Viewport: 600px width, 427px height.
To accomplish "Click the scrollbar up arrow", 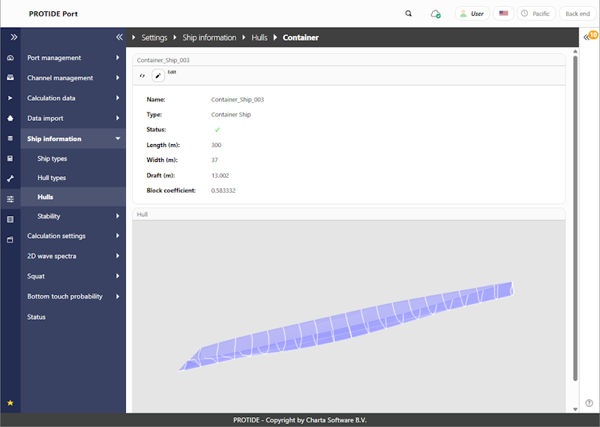I will [x=575, y=51].
